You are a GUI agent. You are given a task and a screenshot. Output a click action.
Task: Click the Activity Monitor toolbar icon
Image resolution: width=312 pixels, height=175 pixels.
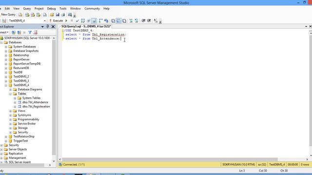(x=70, y=15)
